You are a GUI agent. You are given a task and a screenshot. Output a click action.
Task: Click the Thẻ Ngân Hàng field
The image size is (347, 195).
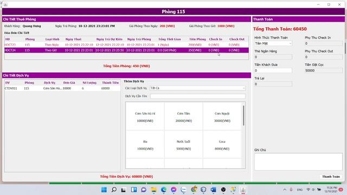[273, 57]
